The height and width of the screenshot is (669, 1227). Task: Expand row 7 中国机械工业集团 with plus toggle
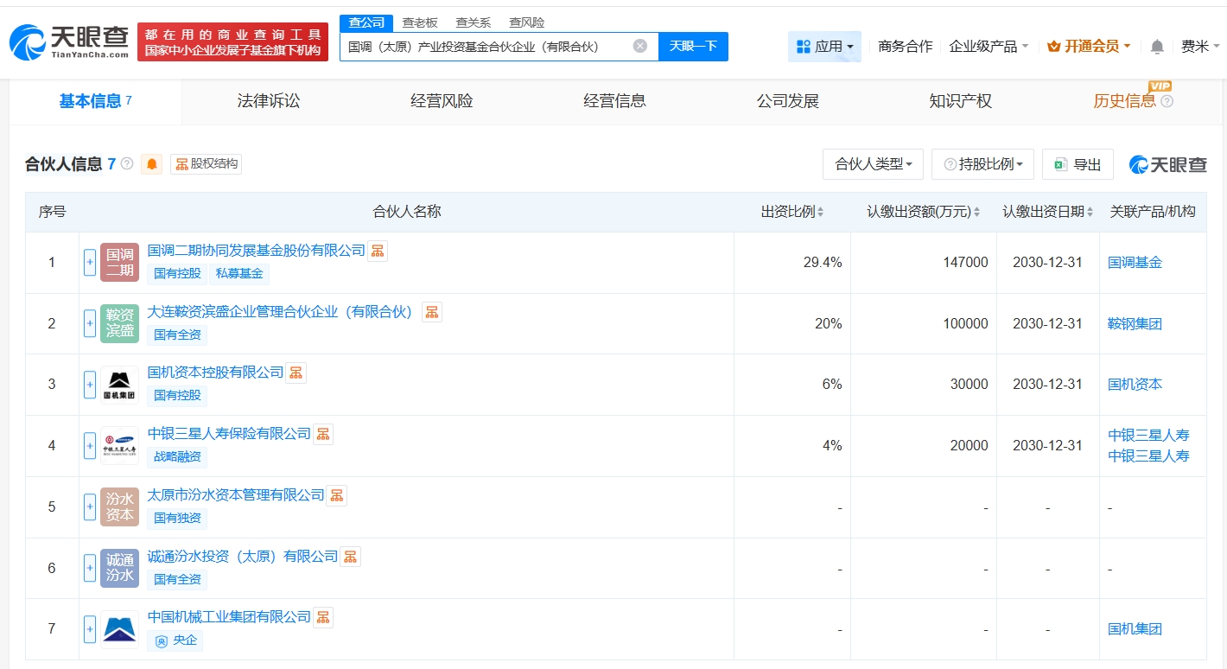90,629
